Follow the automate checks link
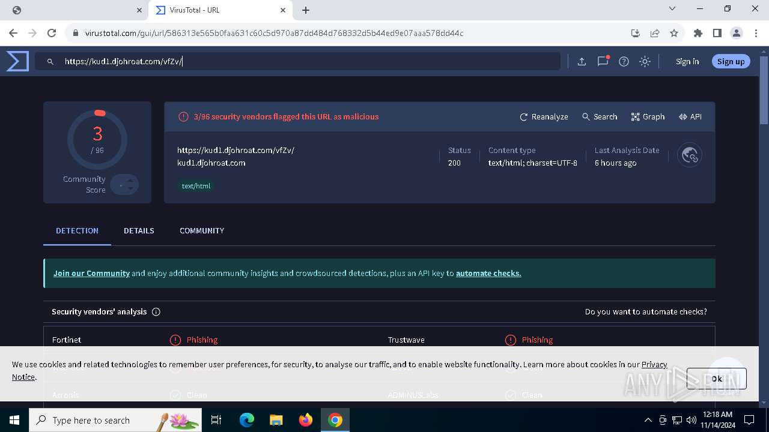Screen dimensions: 769x432 [x=488, y=273]
